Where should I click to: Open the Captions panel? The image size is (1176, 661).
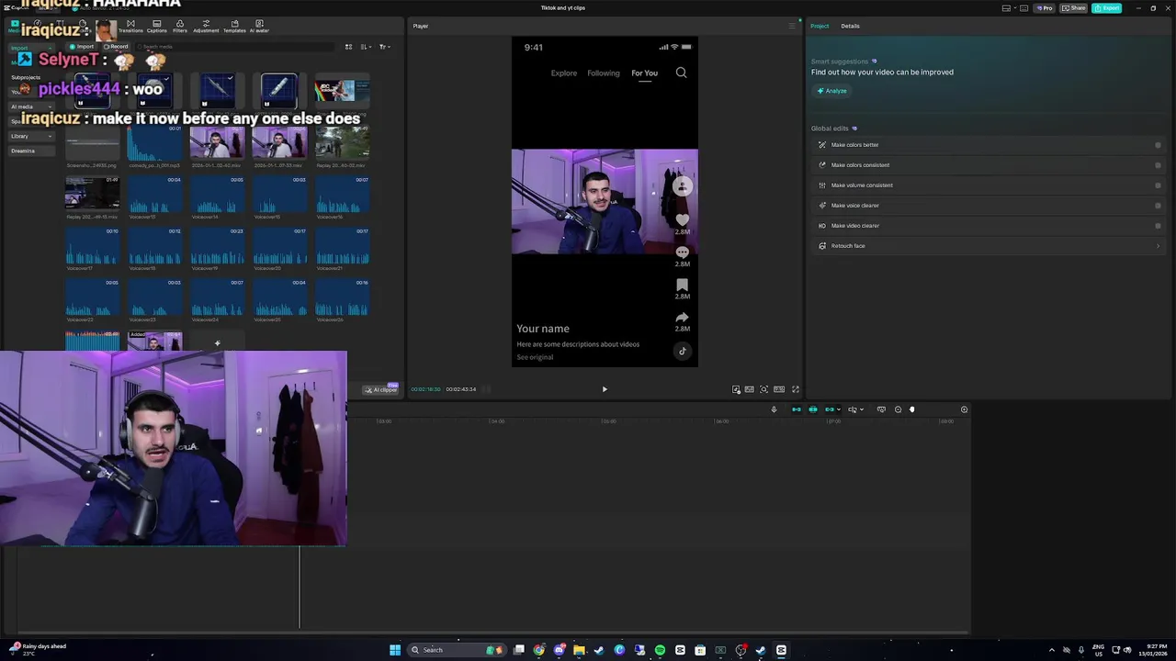click(x=156, y=27)
